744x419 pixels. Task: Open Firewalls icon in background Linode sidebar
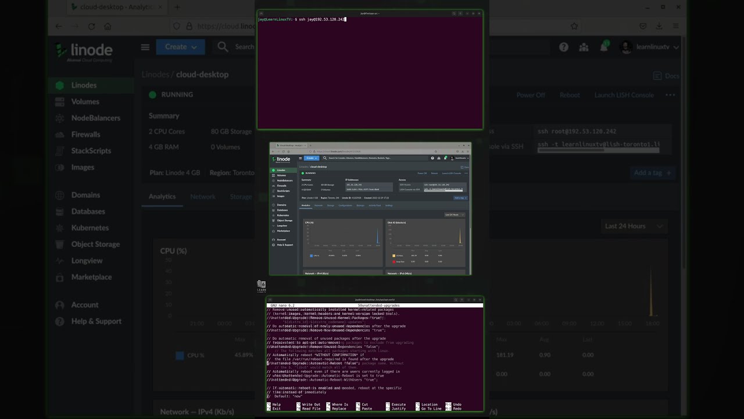tap(59, 134)
